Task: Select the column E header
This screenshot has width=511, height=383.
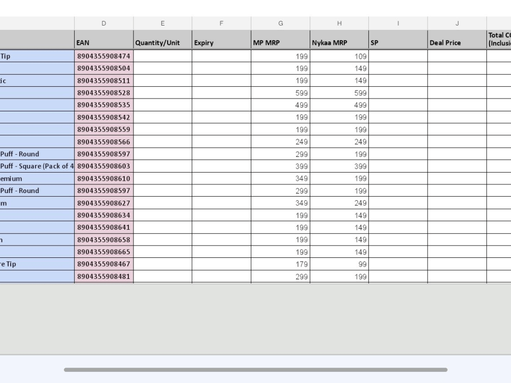Action: tap(162, 23)
